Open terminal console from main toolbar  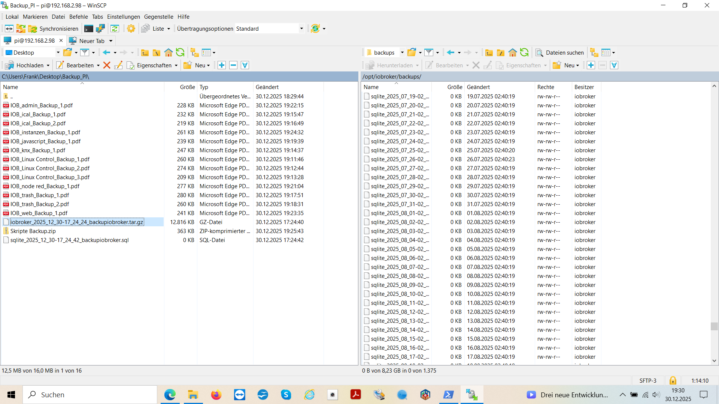89,29
